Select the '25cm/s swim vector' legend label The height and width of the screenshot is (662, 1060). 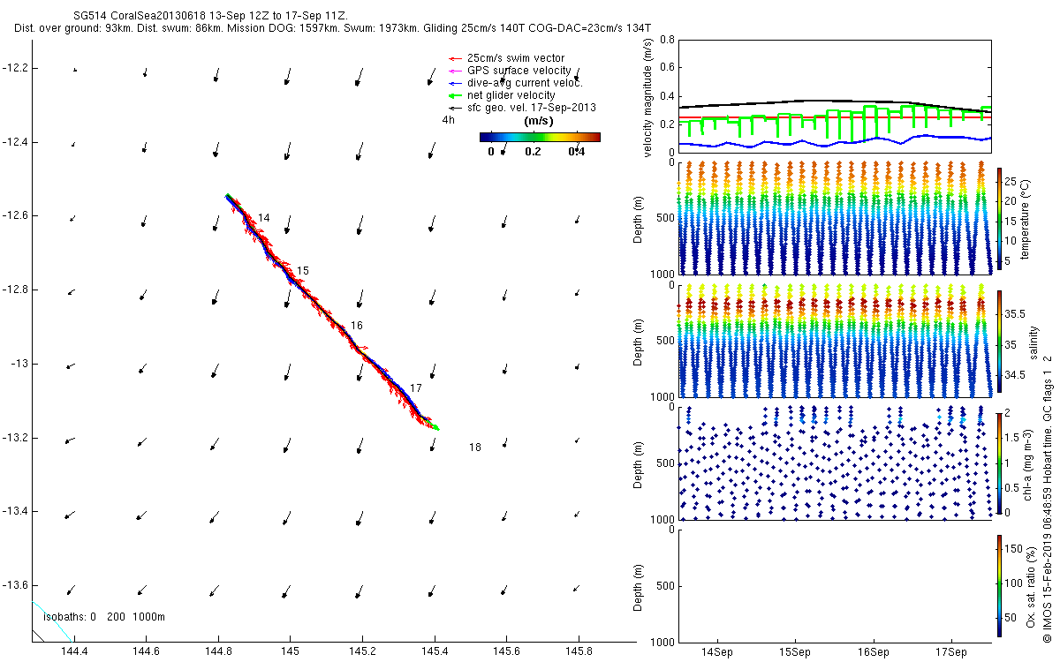tap(516, 58)
